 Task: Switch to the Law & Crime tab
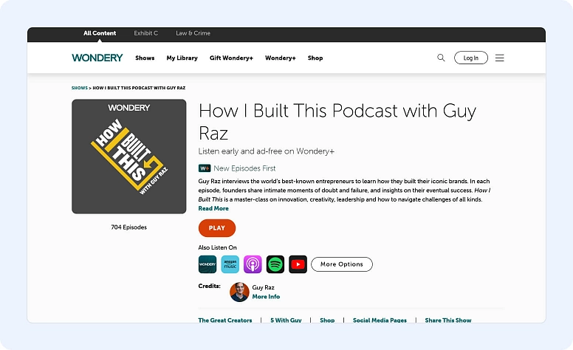coord(193,33)
